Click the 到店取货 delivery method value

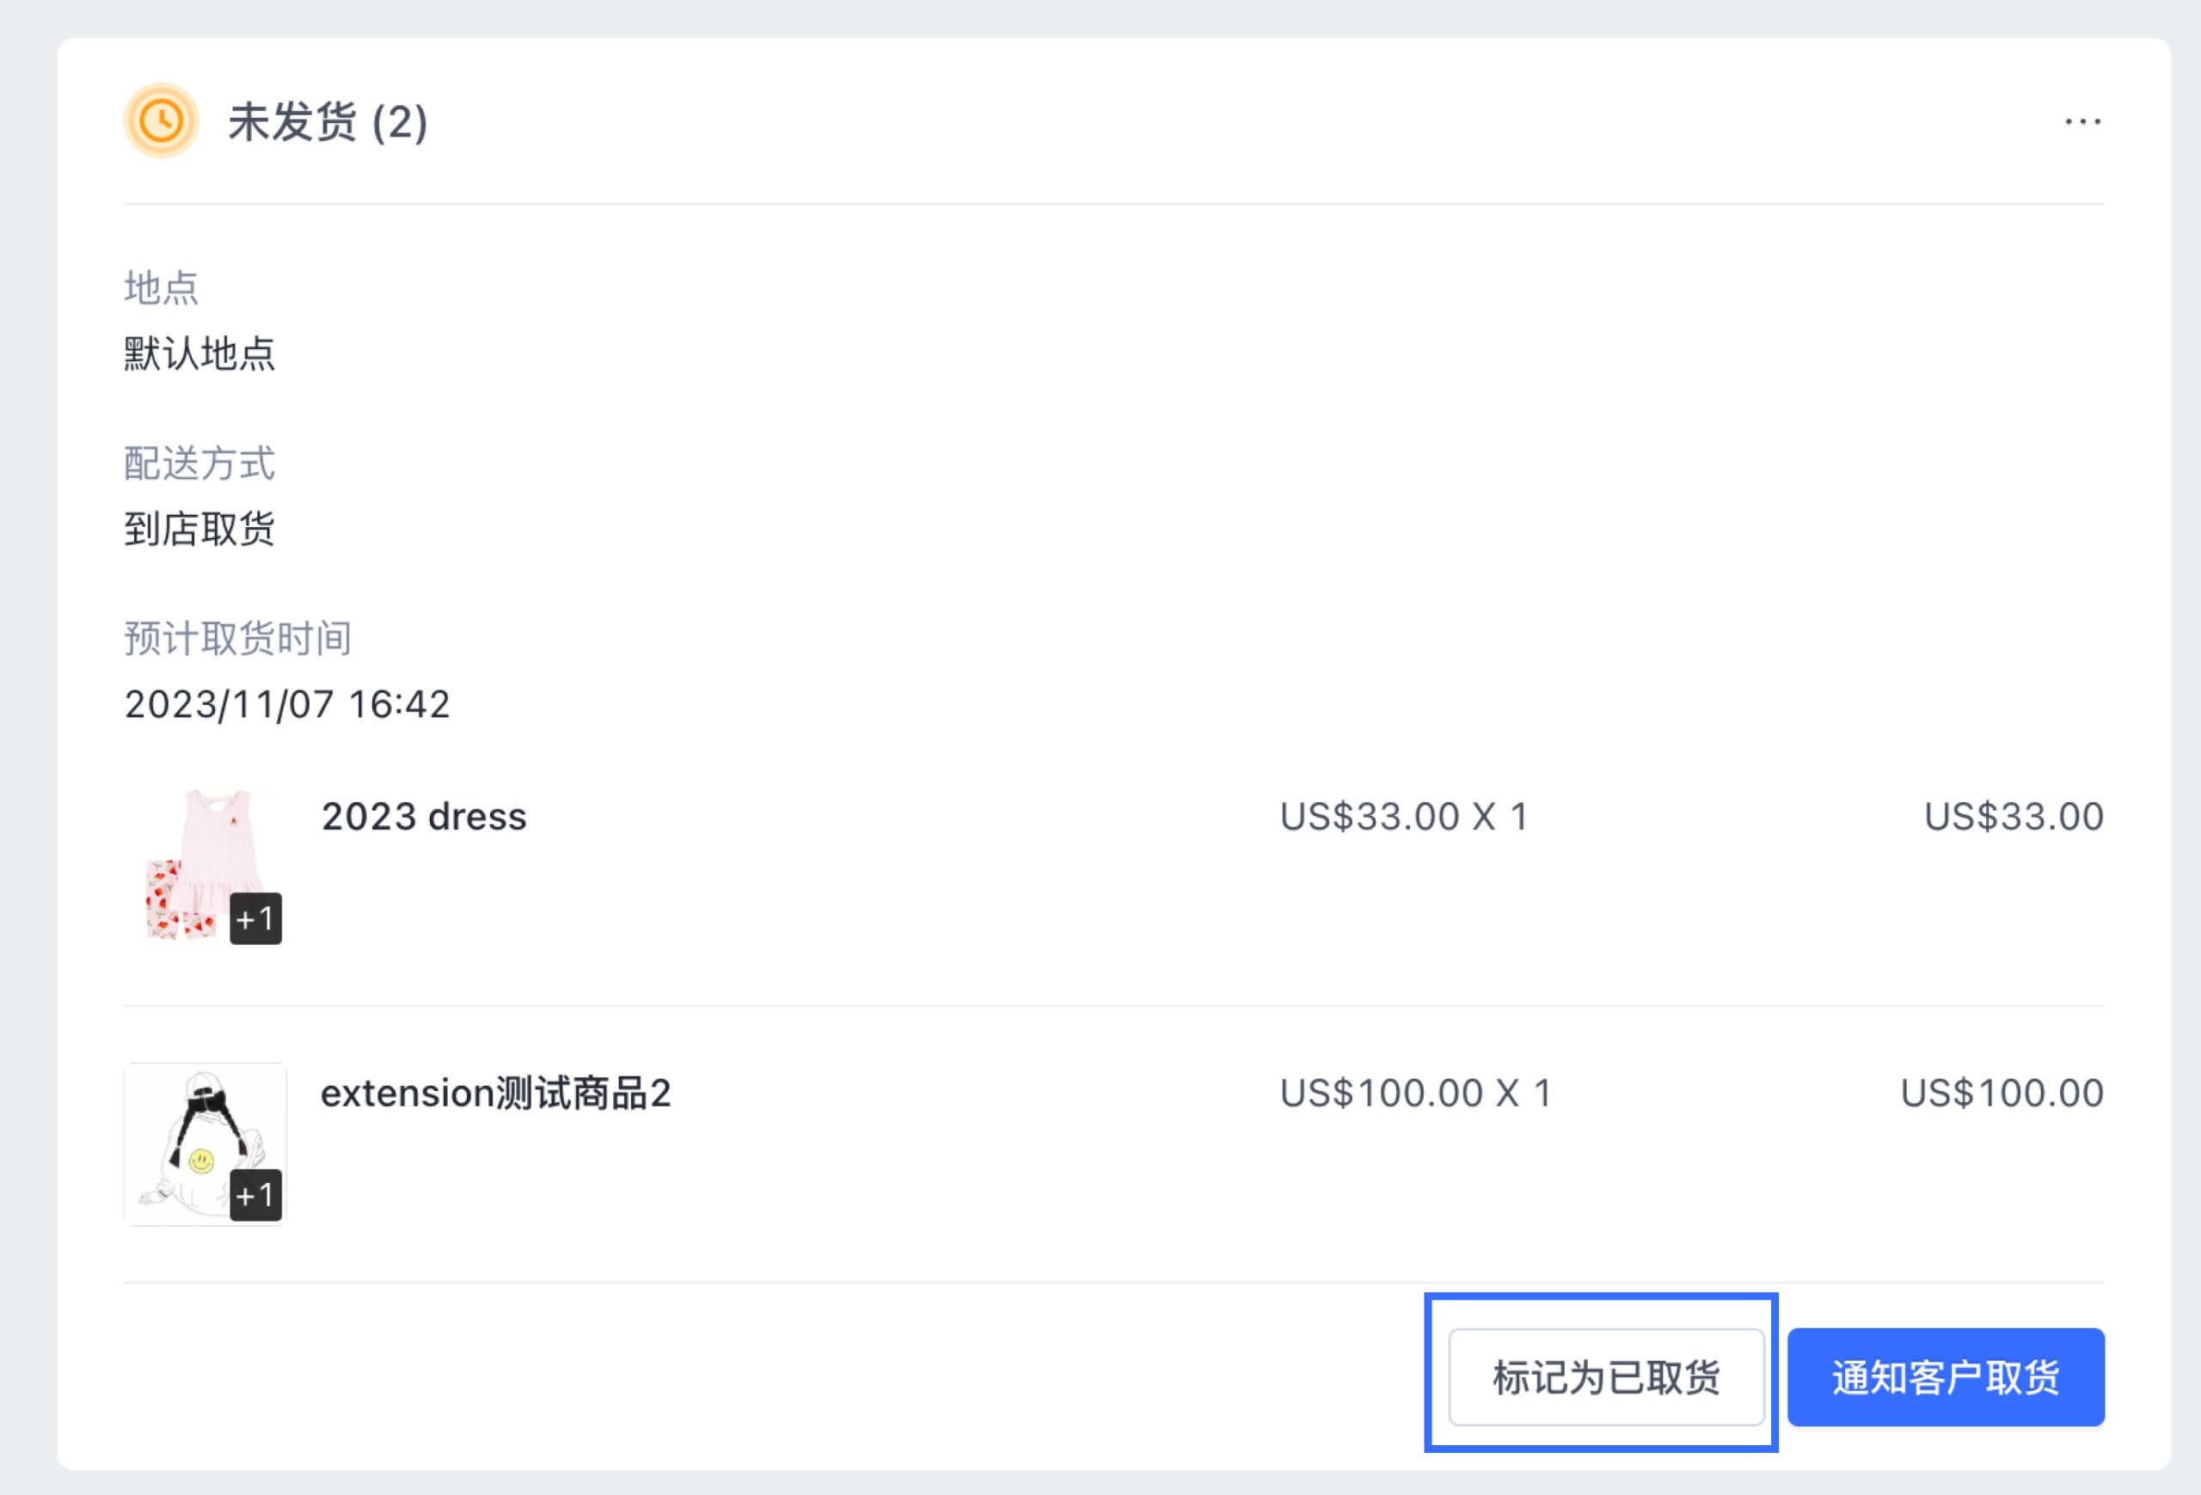(199, 529)
